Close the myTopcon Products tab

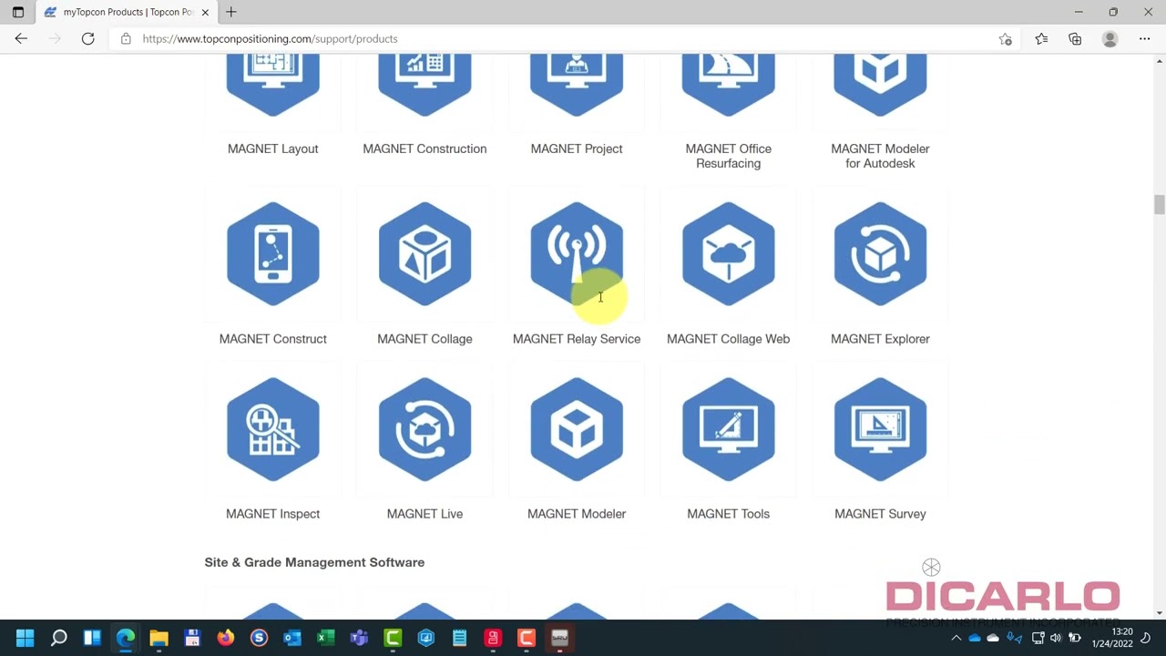click(x=205, y=13)
